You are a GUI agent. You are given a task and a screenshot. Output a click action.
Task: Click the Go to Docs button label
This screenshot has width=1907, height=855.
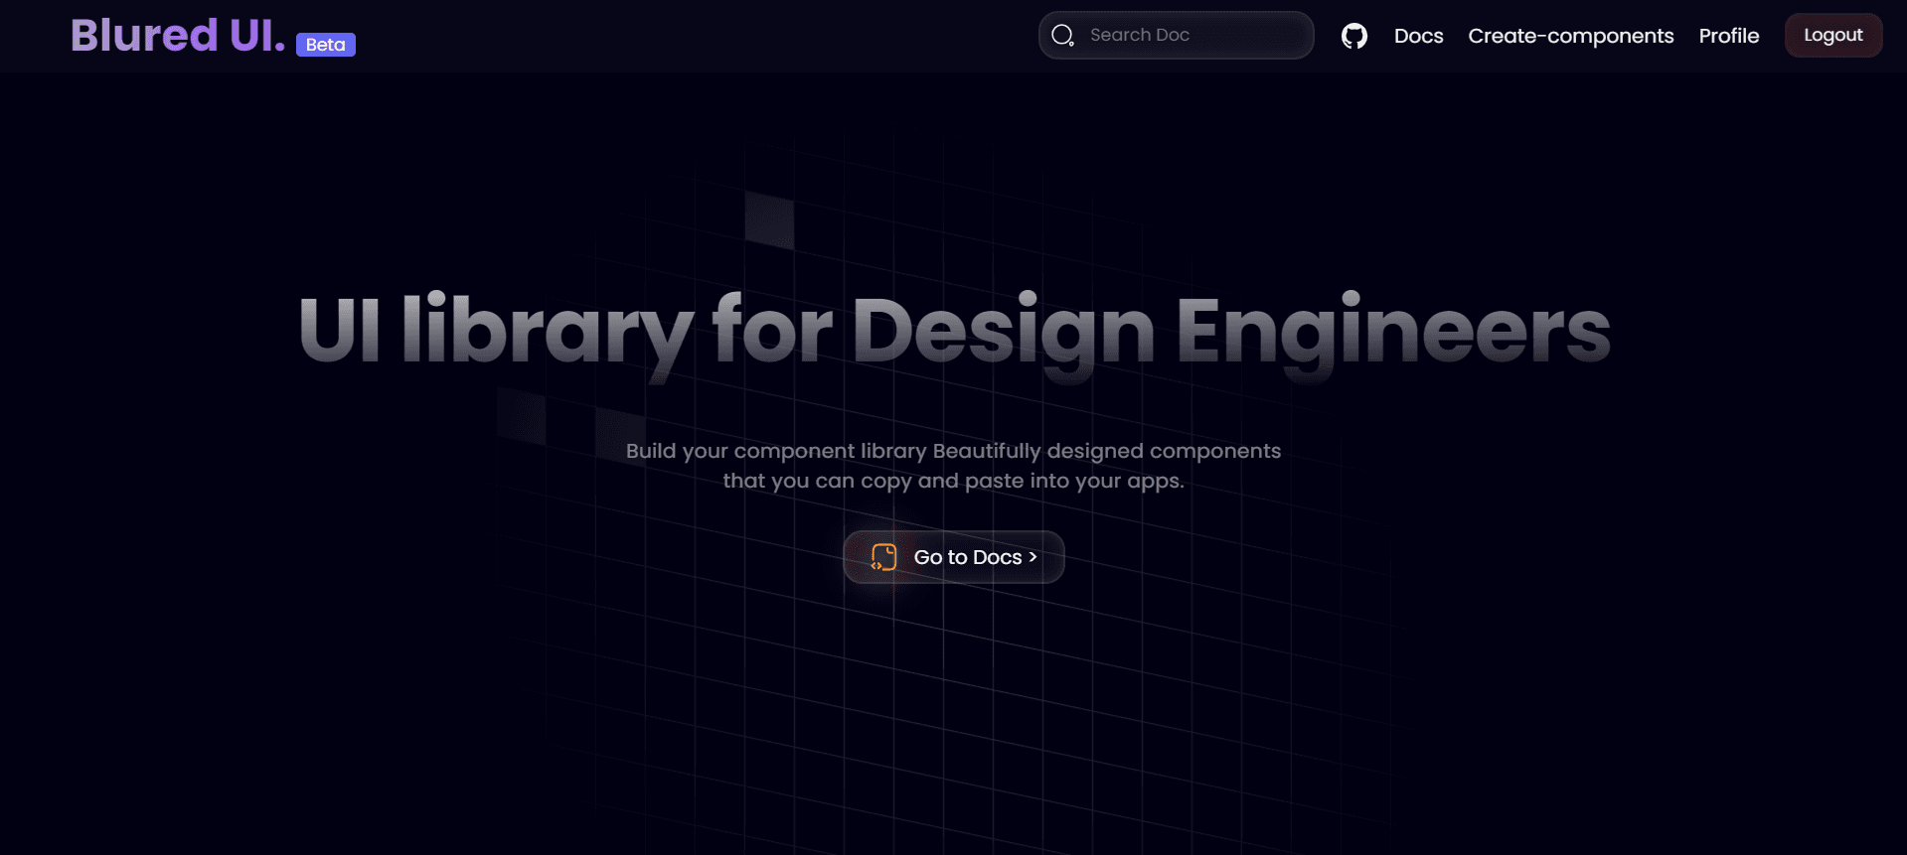click(x=967, y=557)
